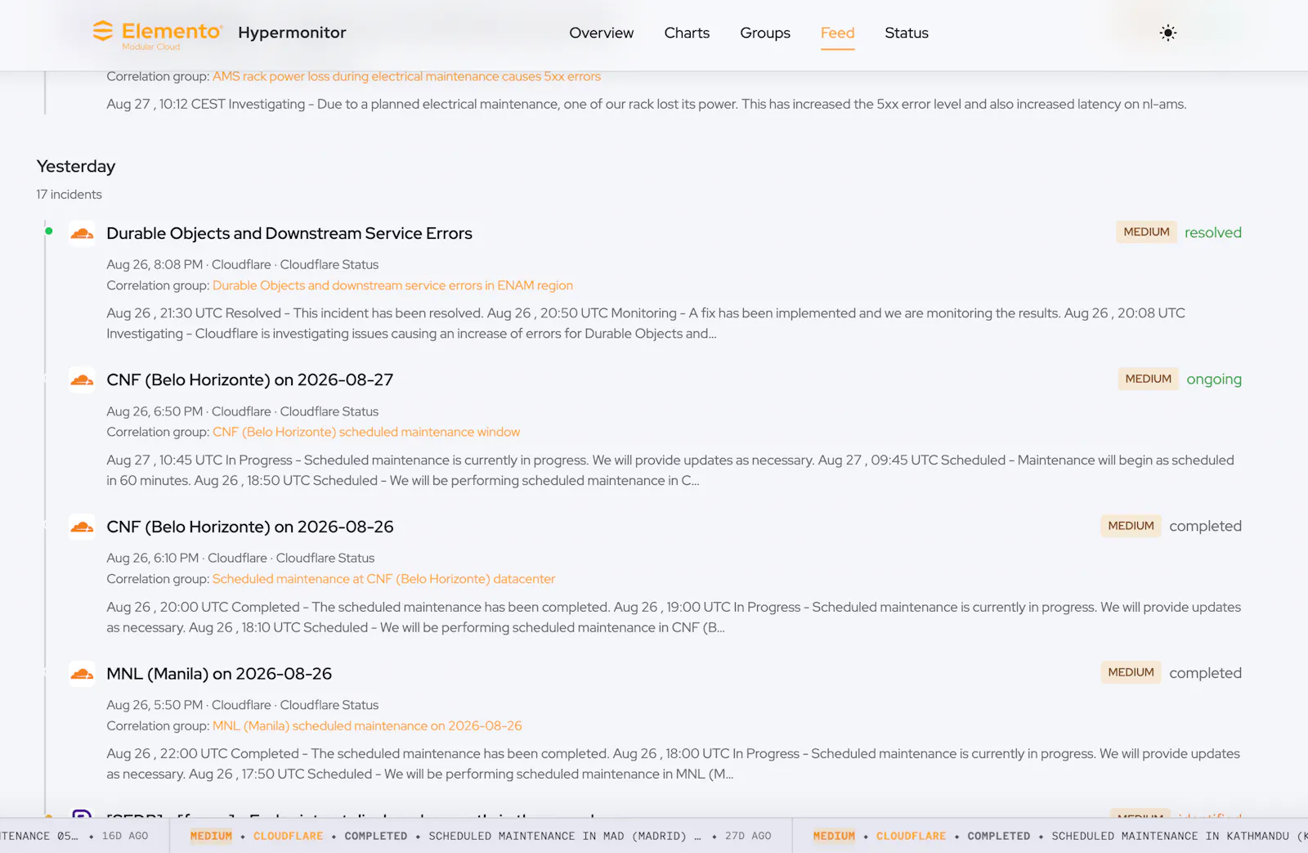The height and width of the screenshot is (853, 1308).
Task: Open the Status tab
Action: 907,33
